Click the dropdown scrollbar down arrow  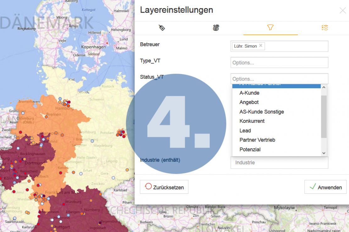click(x=324, y=153)
